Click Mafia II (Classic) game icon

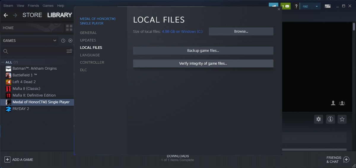(8, 89)
